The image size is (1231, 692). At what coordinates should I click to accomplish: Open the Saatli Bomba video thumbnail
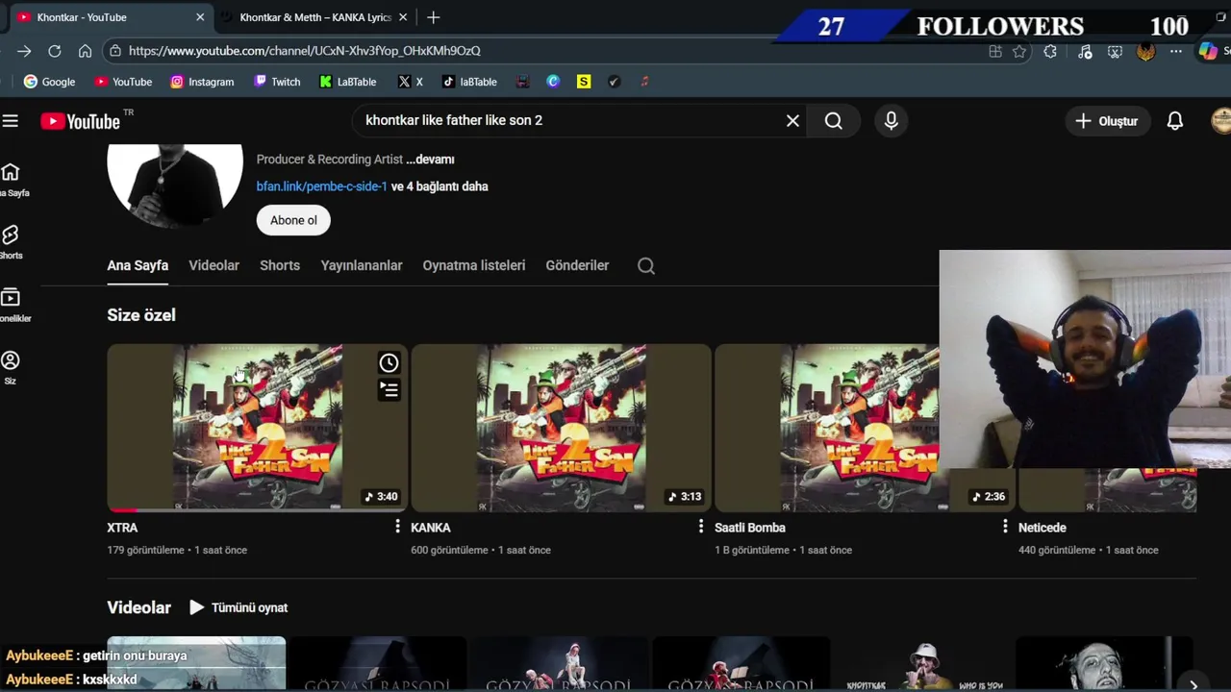[x=827, y=428]
